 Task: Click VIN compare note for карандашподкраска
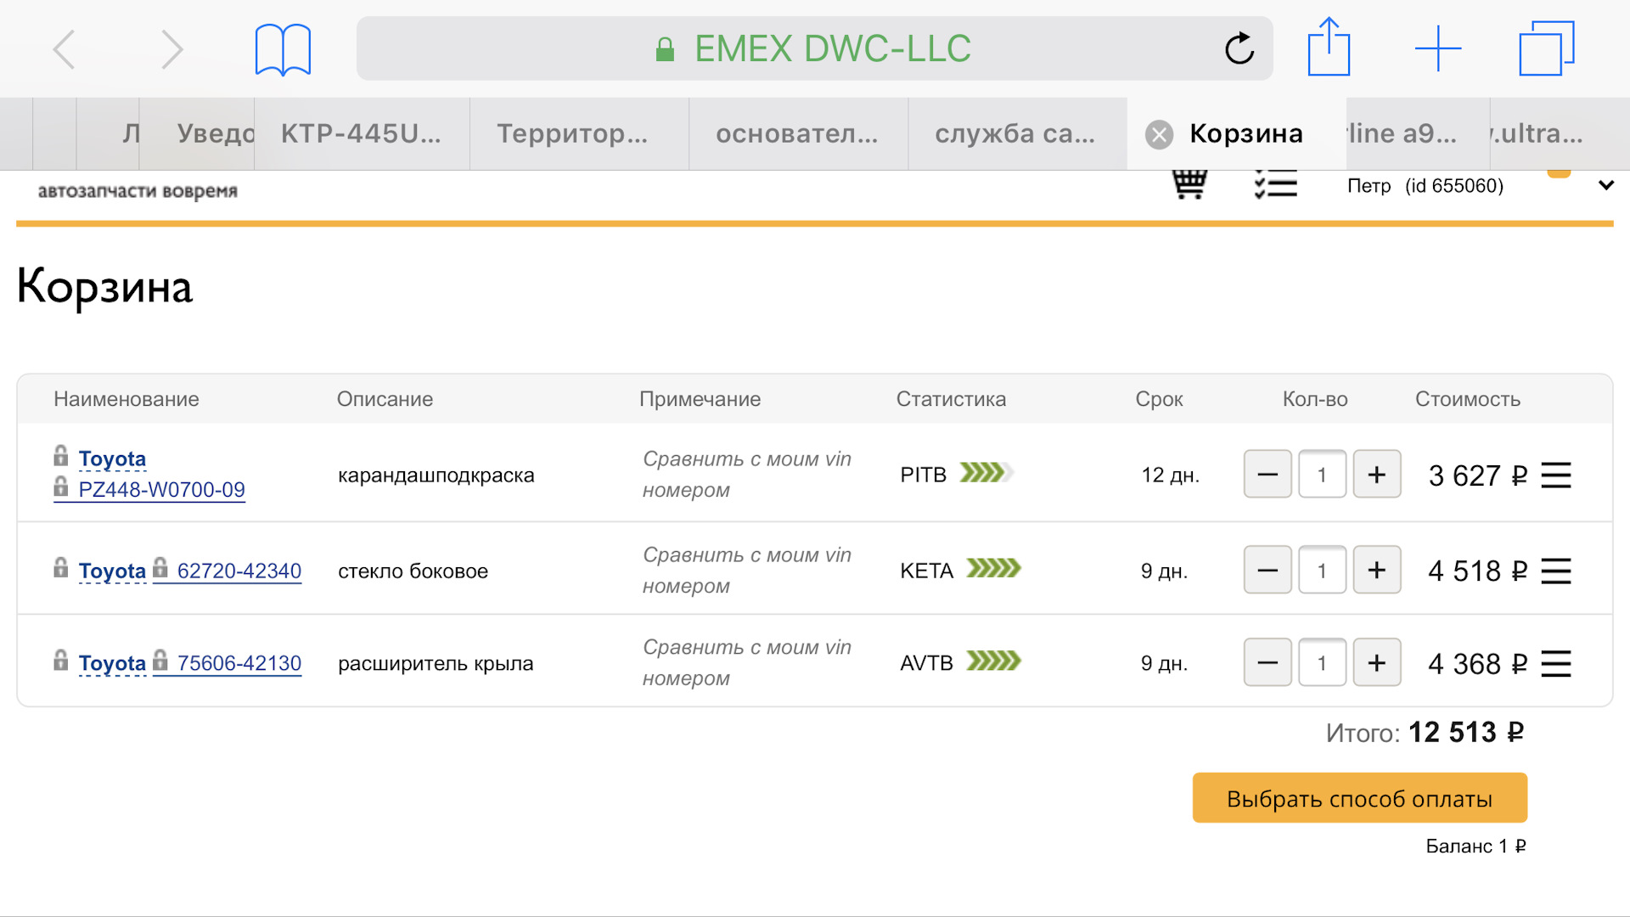(x=747, y=475)
